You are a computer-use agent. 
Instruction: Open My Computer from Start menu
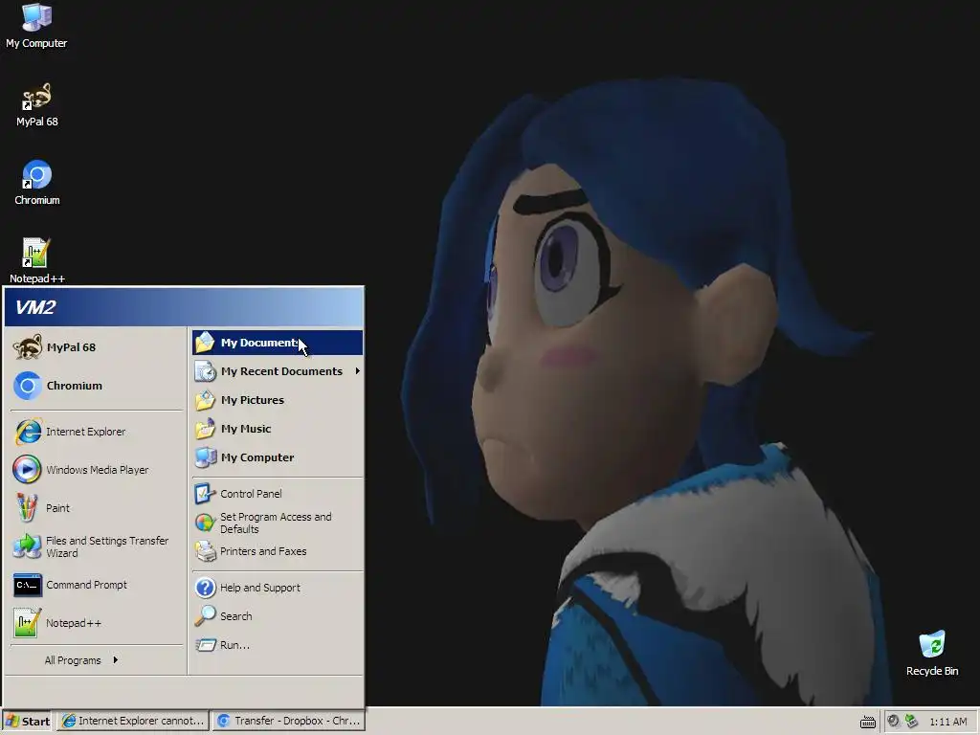[x=278, y=457]
